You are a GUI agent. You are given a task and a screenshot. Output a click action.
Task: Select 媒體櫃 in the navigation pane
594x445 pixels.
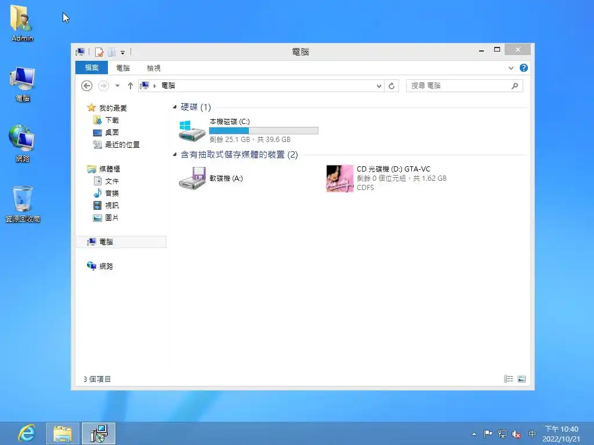click(x=109, y=169)
